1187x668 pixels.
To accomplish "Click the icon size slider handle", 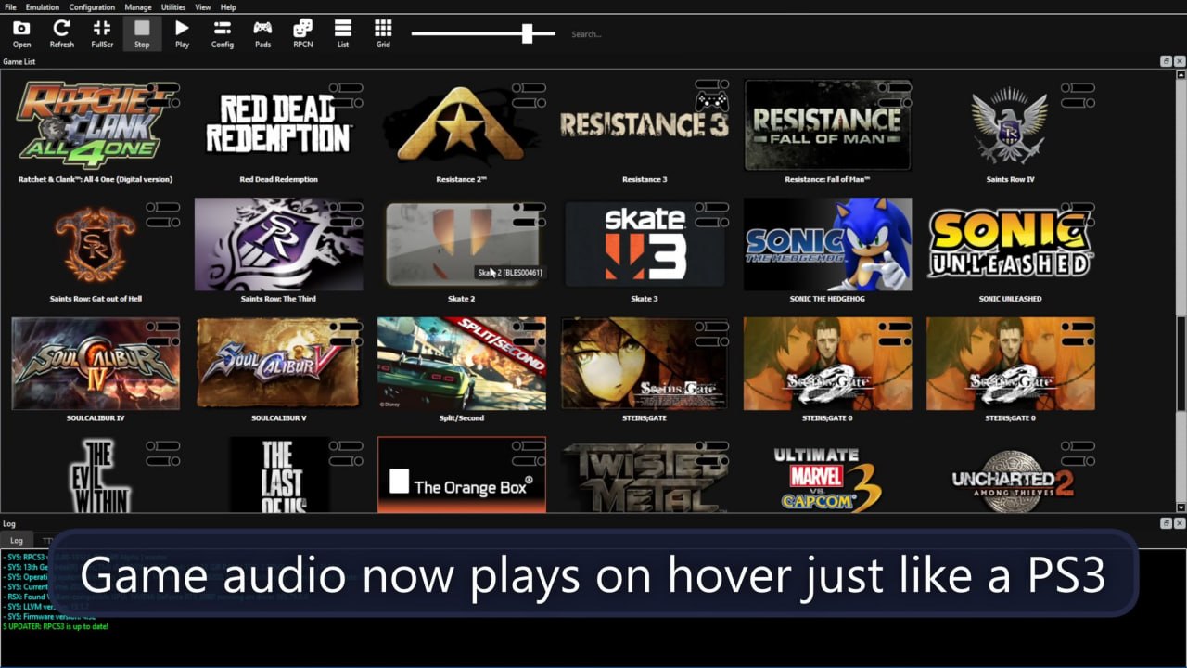I will [527, 33].
